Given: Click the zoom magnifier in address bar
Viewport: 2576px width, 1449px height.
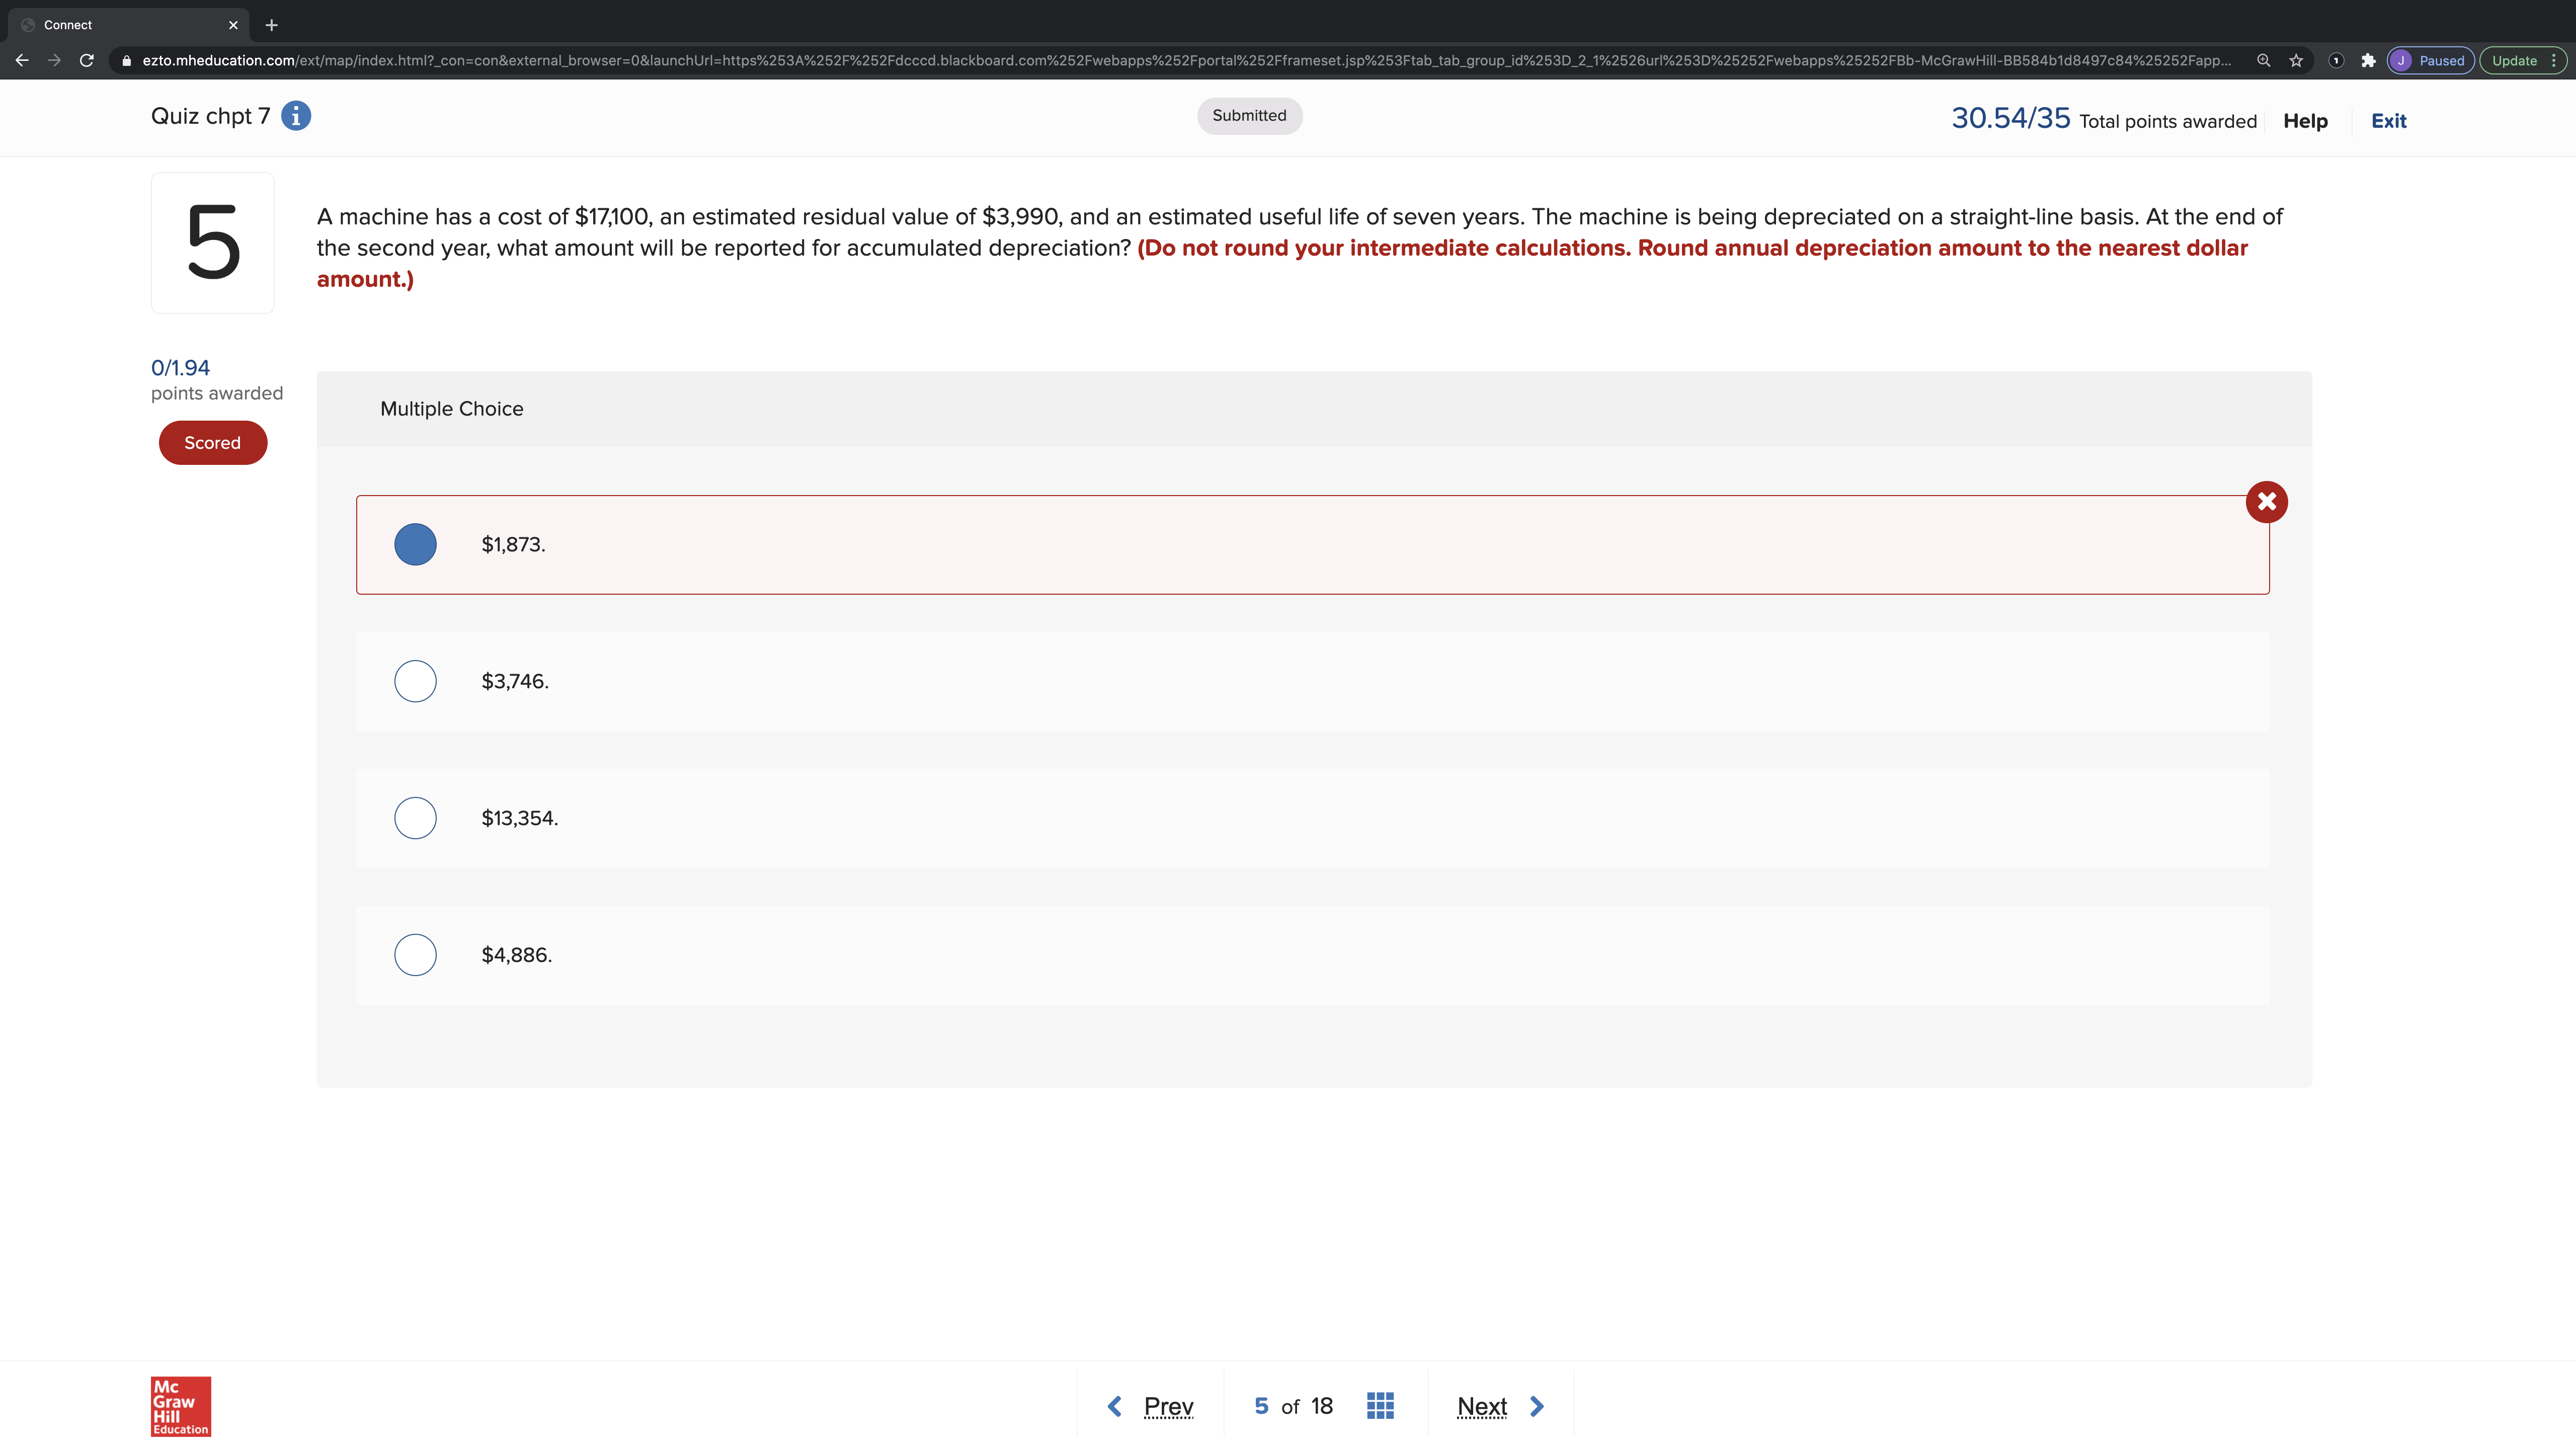Looking at the screenshot, I should (2263, 60).
